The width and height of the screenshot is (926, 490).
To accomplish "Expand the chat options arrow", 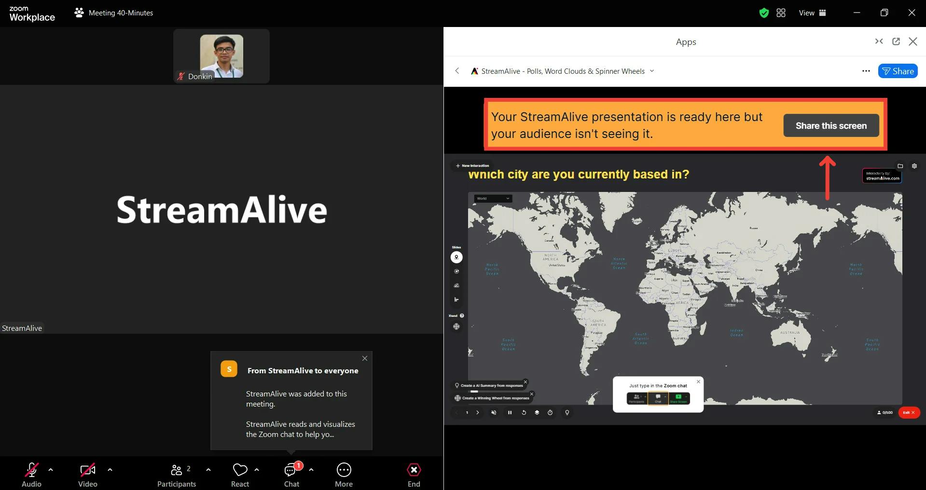I will [311, 469].
